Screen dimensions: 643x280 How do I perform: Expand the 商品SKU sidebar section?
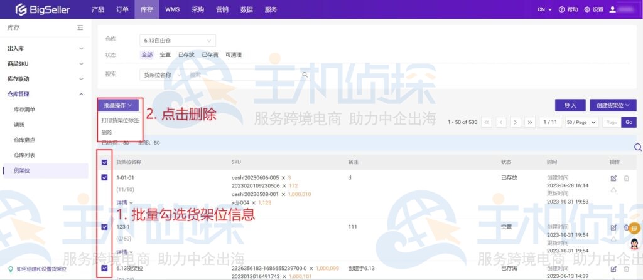point(45,64)
